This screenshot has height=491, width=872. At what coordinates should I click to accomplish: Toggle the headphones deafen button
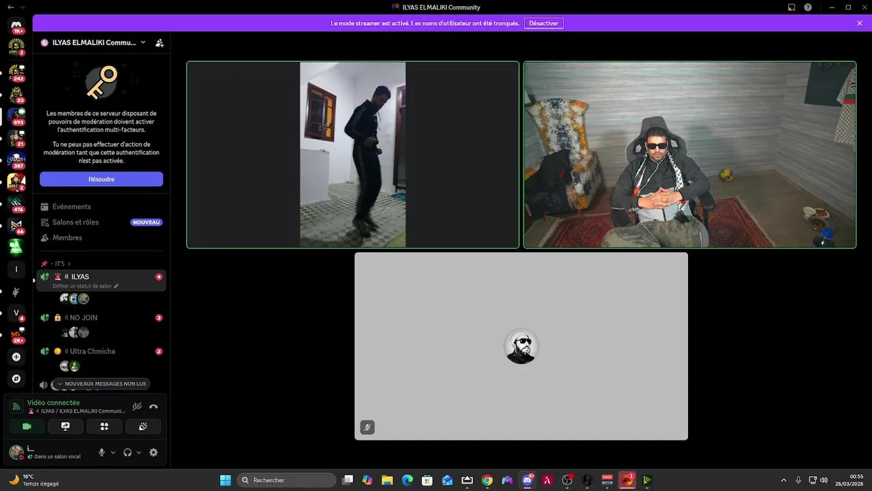click(x=127, y=452)
